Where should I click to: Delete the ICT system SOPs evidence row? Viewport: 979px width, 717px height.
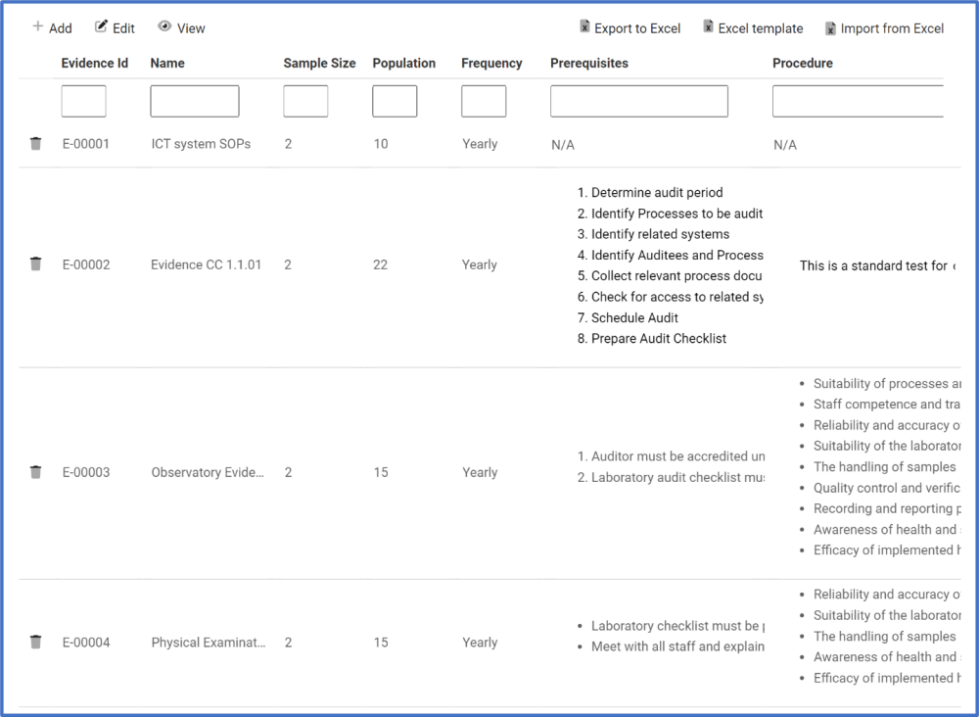click(x=35, y=143)
